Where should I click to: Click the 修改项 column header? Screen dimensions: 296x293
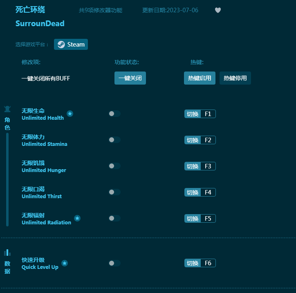click(x=31, y=62)
